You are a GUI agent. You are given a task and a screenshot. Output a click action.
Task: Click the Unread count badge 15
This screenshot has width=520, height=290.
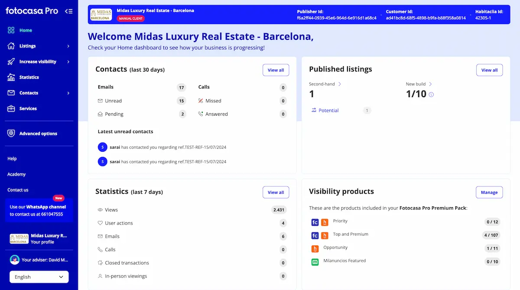tap(182, 101)
